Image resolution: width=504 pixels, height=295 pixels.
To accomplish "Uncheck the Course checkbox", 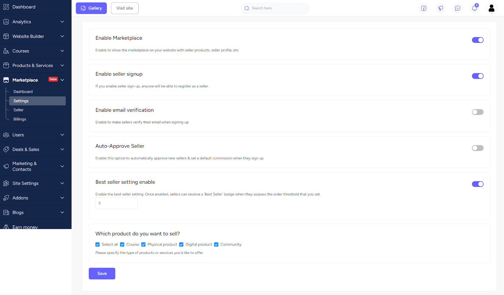I will [x=122, y=245].
